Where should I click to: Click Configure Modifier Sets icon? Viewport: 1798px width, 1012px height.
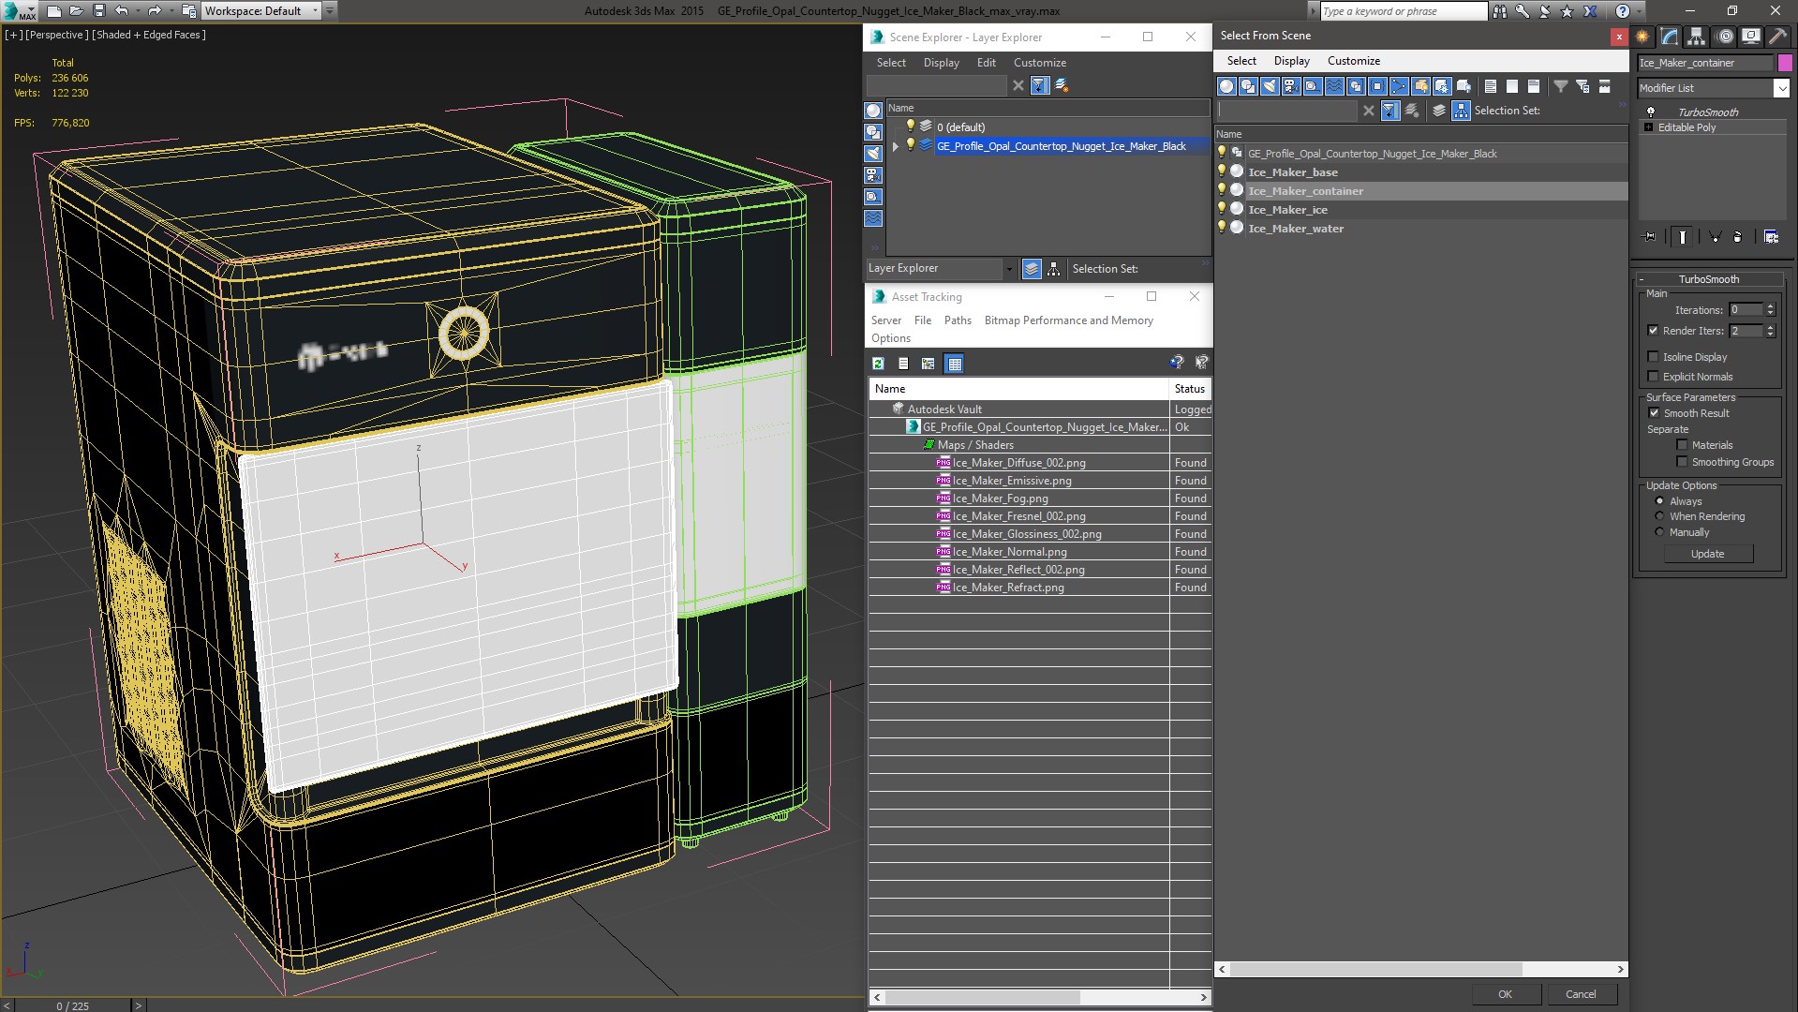pyautogui.click(x=1771, y=237)
